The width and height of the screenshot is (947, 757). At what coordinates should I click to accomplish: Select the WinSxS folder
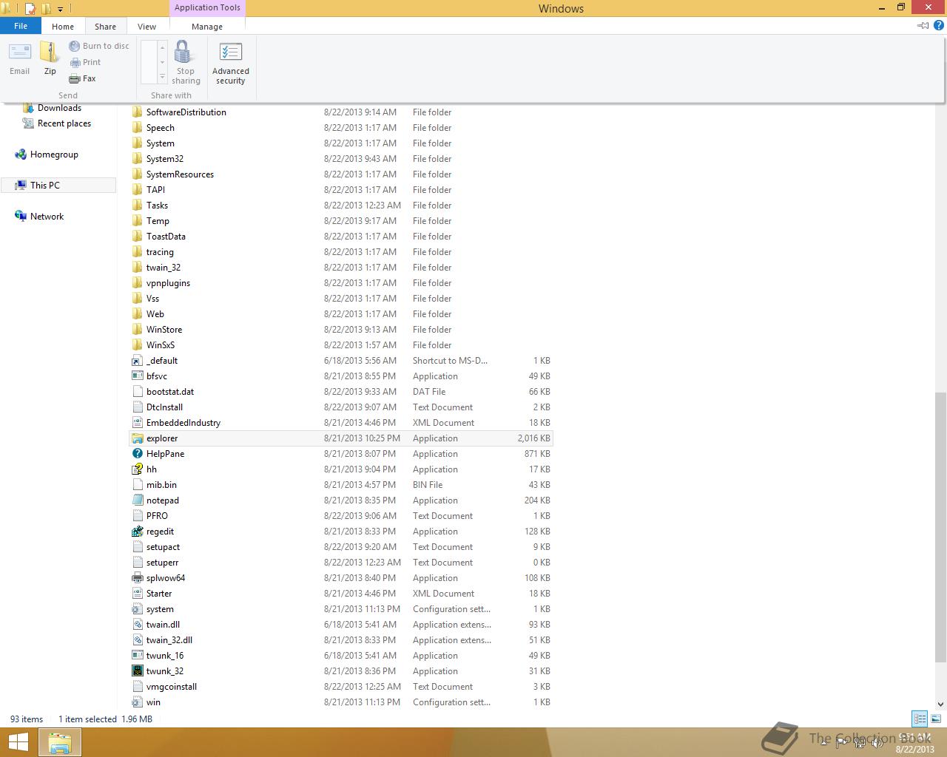(161, 345)
